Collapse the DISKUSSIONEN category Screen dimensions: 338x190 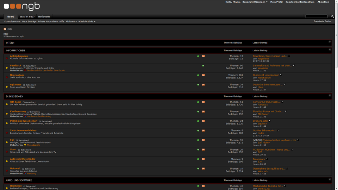click(330, 95)
